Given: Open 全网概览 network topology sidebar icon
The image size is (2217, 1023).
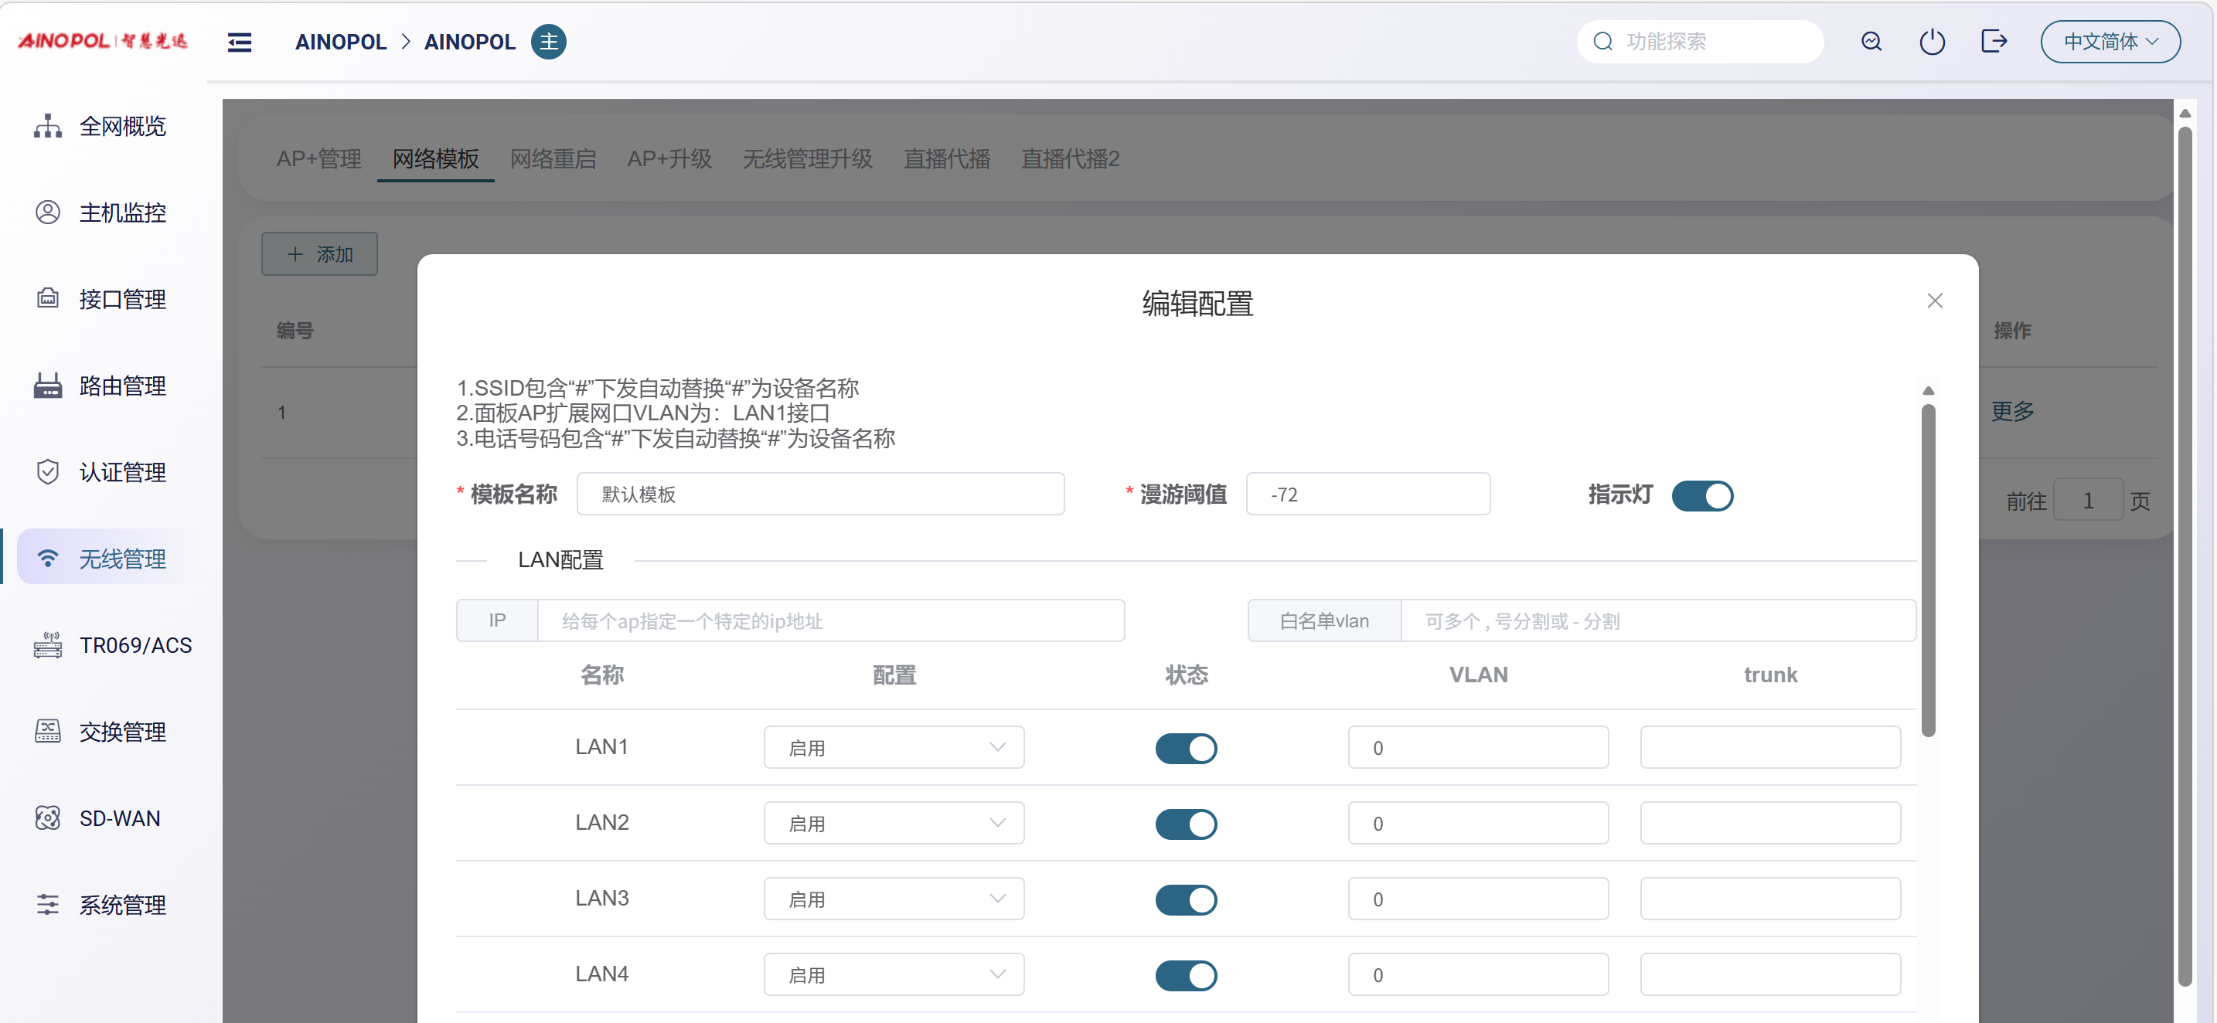Looking at the screenshot, I should point(47,127).
